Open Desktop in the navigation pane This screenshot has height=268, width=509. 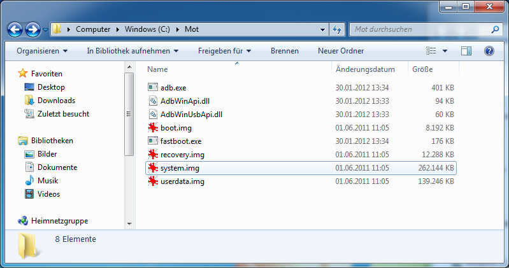click(x=51, y=87)
